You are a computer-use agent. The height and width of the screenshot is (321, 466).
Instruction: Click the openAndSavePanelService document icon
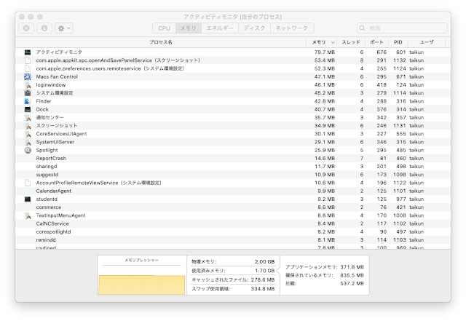(x=28, y=60)
